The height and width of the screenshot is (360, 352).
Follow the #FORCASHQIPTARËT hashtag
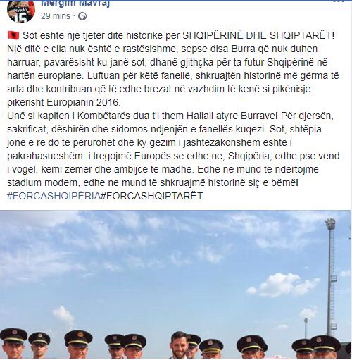pos(151,196)
